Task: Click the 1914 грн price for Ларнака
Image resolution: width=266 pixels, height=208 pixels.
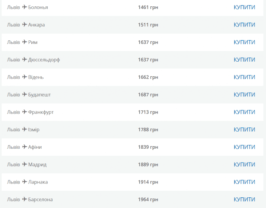Action: 148,182
